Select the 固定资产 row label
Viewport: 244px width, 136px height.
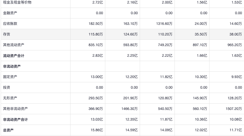[x=10, y=77]
